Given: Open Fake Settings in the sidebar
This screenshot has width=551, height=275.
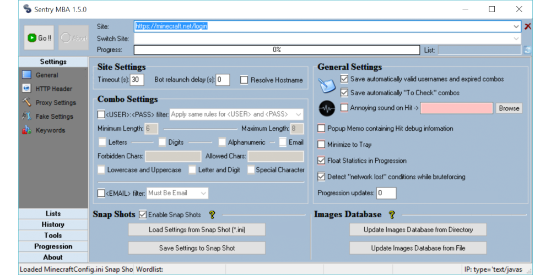Looking at the screenshot, I should [x=54, y=117].
